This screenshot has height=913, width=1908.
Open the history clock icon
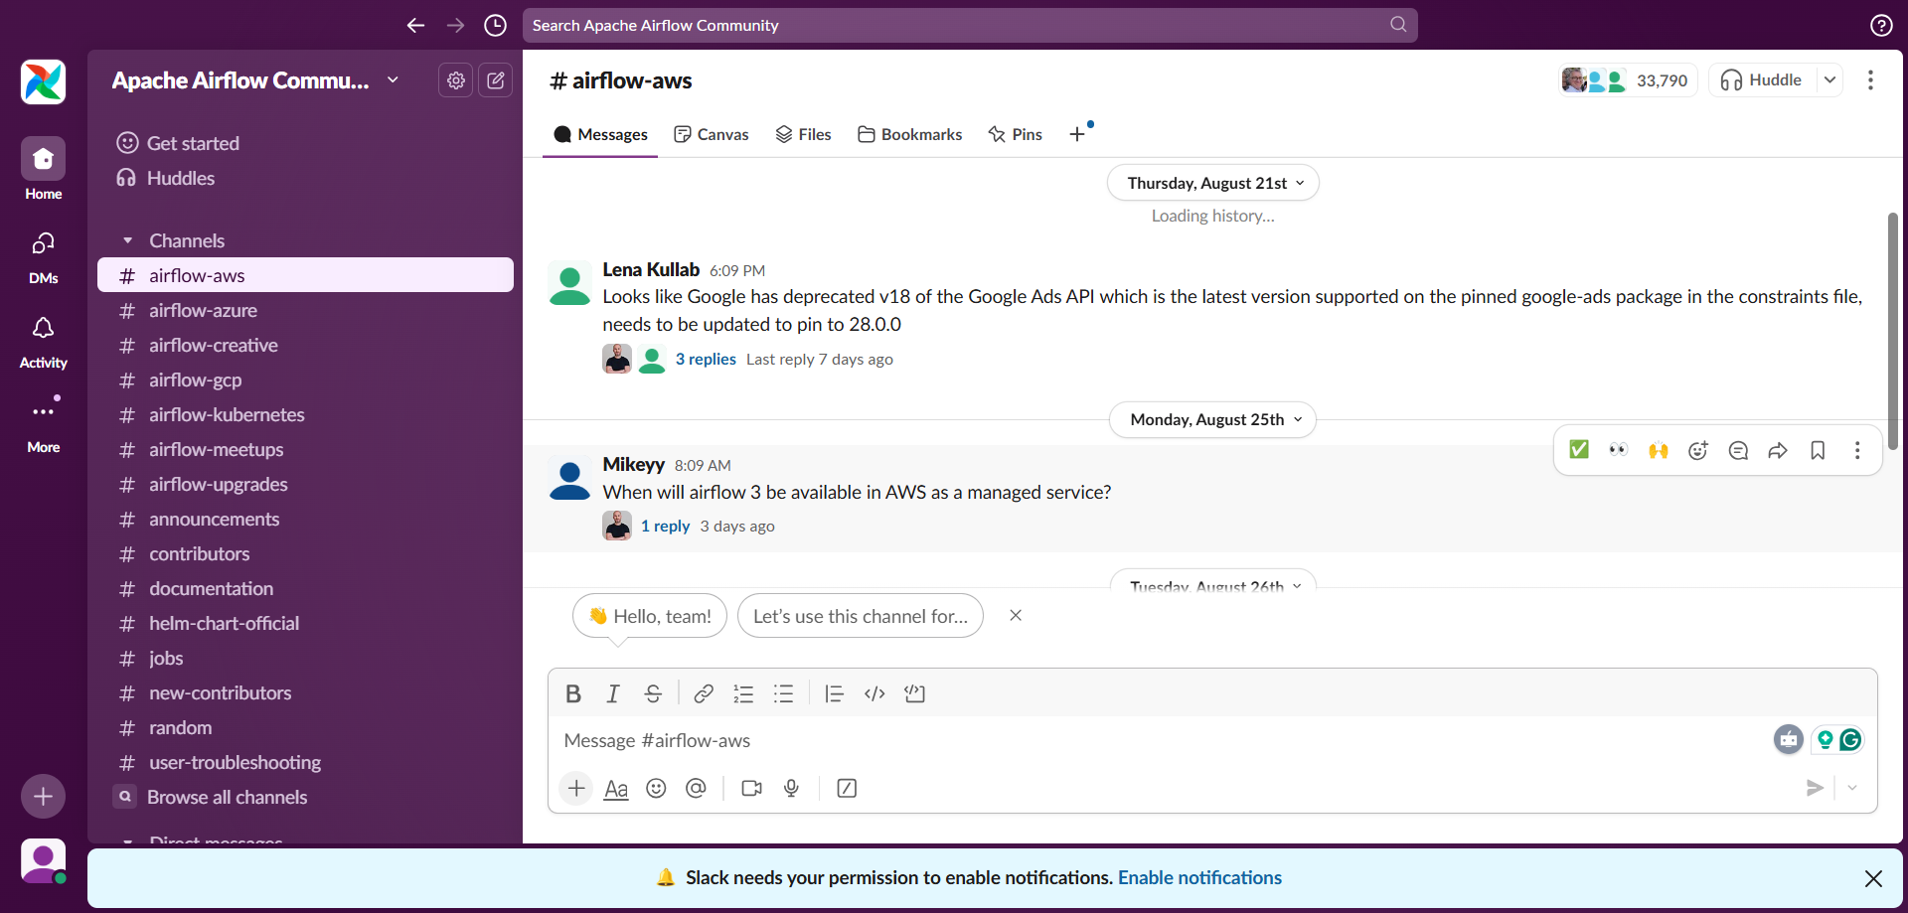tap(495, 25)
